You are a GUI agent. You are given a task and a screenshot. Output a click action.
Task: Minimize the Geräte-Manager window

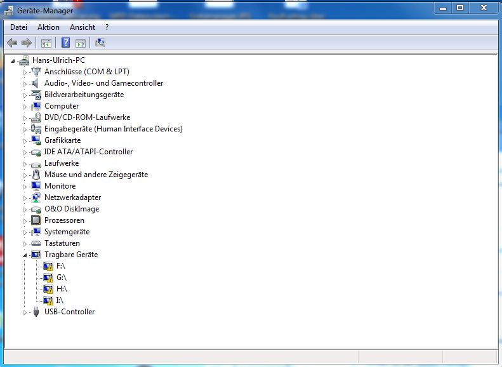click(x=443, y=8)
